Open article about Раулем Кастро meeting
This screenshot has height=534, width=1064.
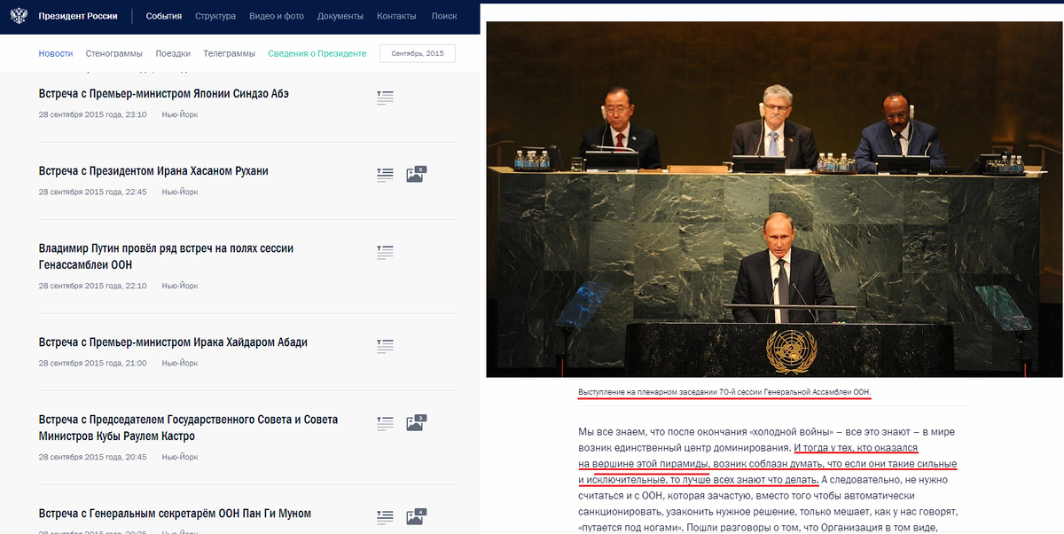click(x=188, y=428)
